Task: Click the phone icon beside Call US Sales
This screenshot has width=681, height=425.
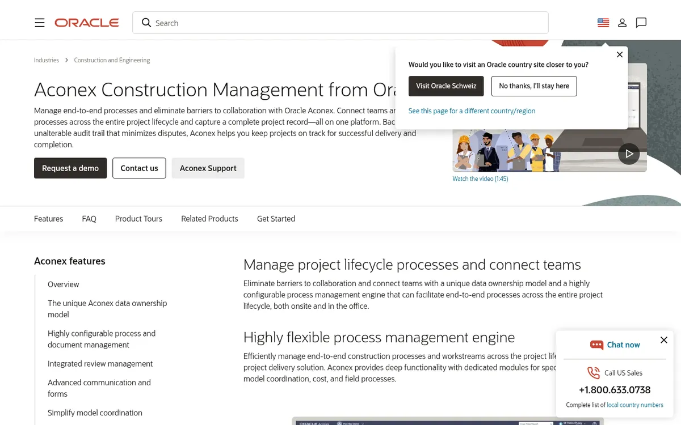Action: pos(594,373)
